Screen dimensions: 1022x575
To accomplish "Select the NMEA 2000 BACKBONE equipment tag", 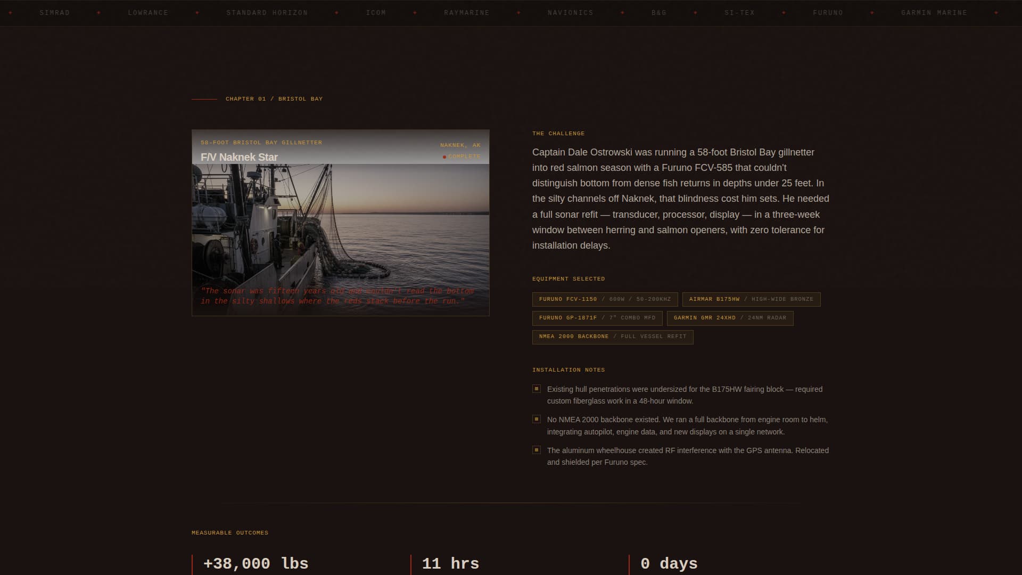I will coord(612,336).
